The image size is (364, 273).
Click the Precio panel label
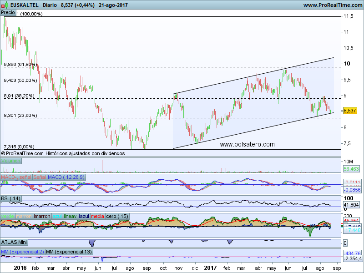pos(8,13)
